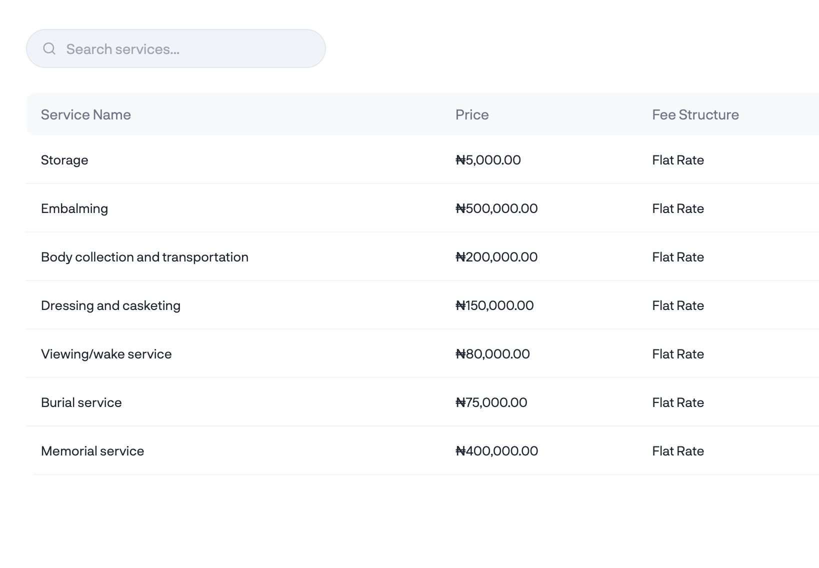The width and height of the screenshot is (819, 568).
Task: Select Burial service name
Action: (x=81, y=402)
